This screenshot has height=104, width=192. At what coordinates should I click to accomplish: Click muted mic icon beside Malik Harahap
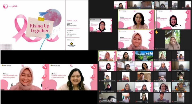tap(136, 81)
